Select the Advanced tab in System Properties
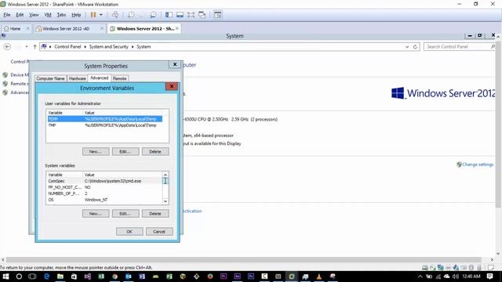The image size is (502, 282). tap(100, 78)
